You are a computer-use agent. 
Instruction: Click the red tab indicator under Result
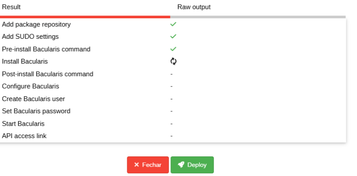point(85,17)
